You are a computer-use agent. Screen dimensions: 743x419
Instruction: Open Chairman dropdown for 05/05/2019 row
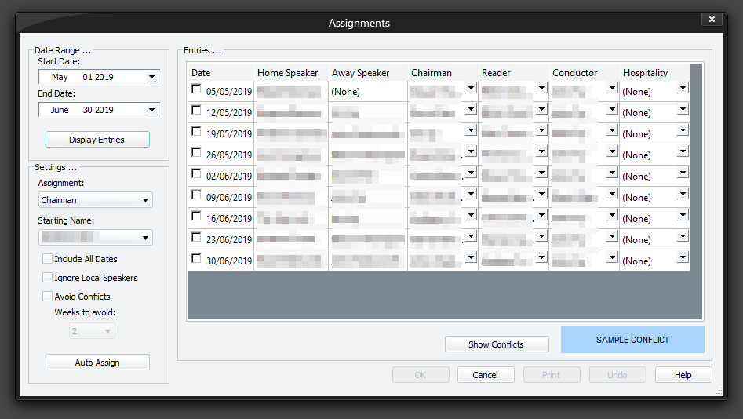coord(471,88)
